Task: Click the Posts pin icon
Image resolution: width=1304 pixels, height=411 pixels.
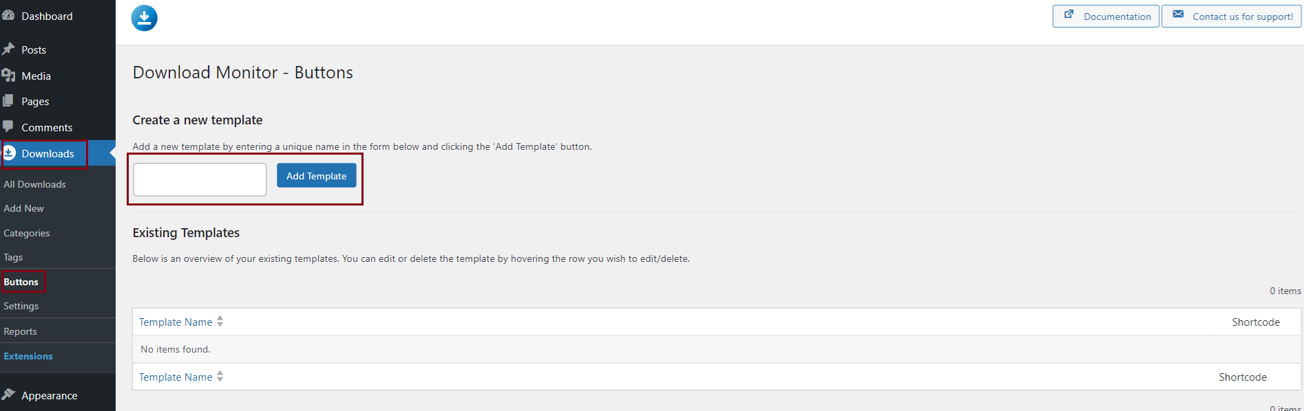Action: click(8, 49)
